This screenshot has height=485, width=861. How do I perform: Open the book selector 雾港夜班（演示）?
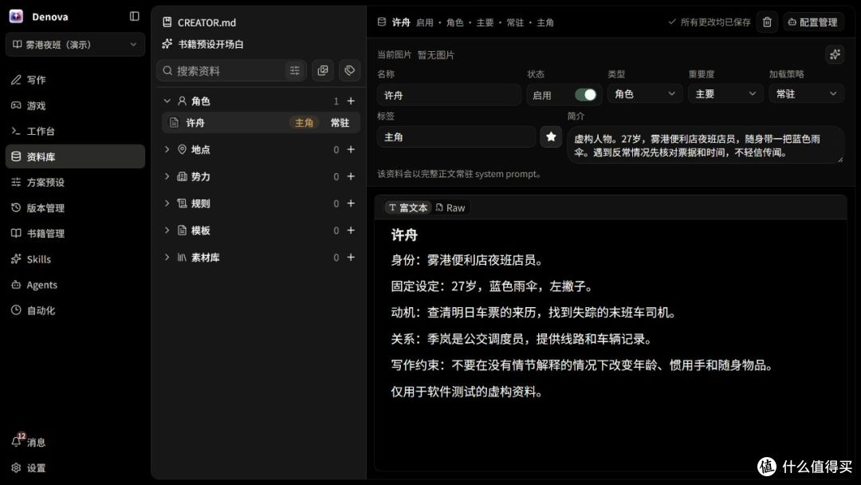(75, 45)
